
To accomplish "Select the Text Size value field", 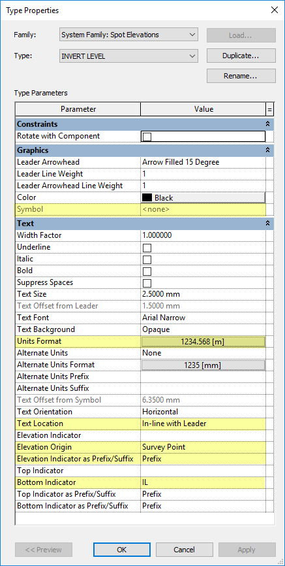I will (x=203, y=294).
